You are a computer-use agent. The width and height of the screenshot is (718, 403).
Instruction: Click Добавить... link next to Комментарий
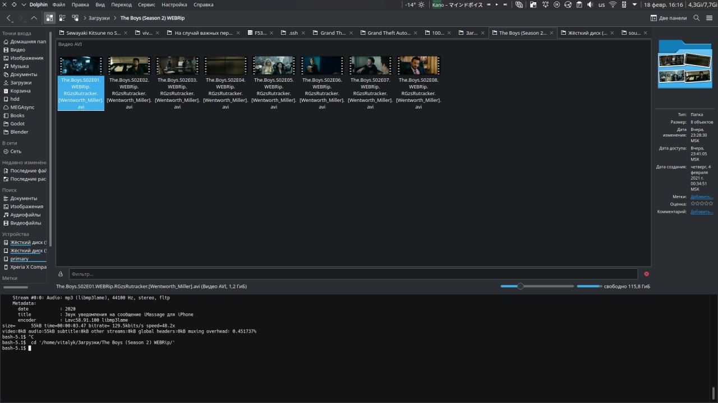[x=702, y=212]
